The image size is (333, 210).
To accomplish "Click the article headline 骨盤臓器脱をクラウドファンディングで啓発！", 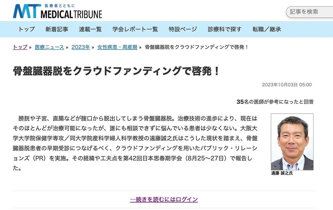I will click(117, 71).
